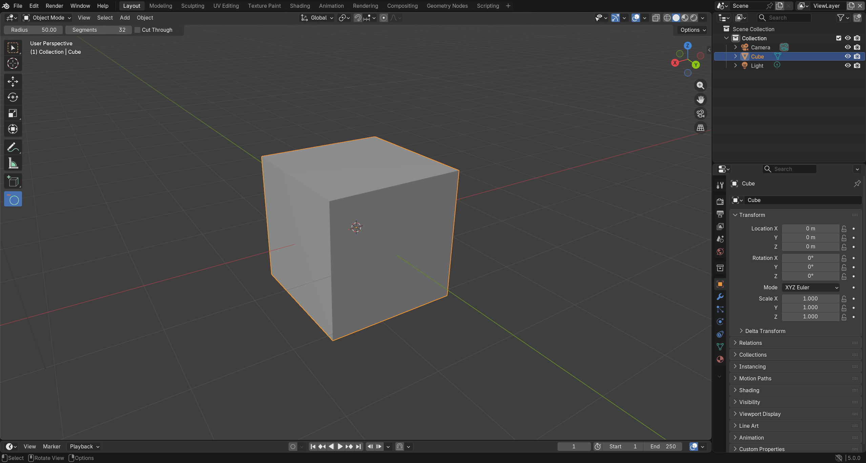The image size is (866, 463).
Task: Toggle snapping with the magnet icon
Action: coord(357,18)
